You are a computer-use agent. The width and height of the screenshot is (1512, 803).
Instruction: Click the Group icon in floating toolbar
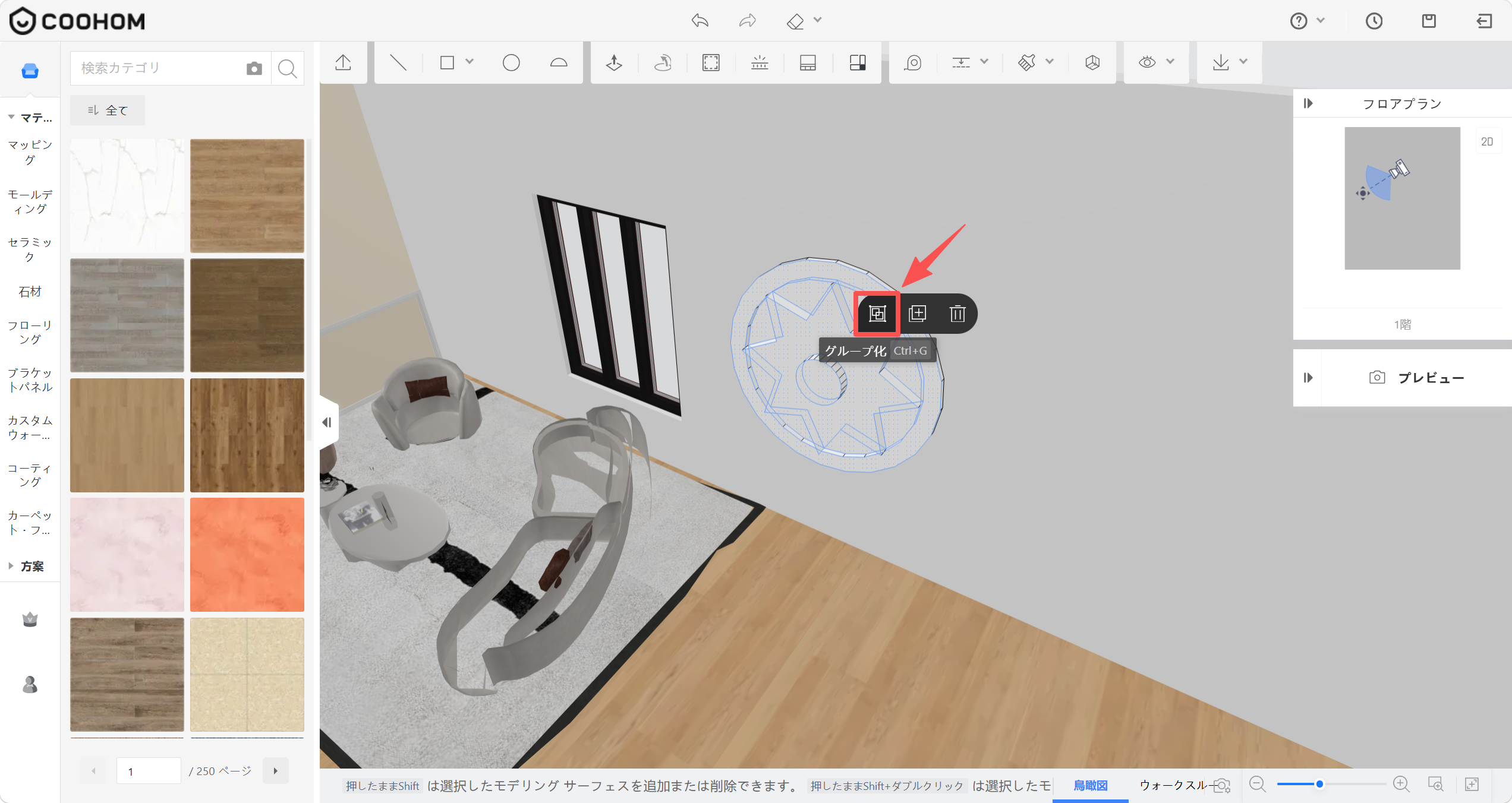[877, 314]
